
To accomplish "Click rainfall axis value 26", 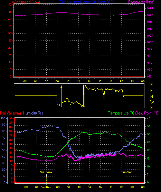I will 11,127.
